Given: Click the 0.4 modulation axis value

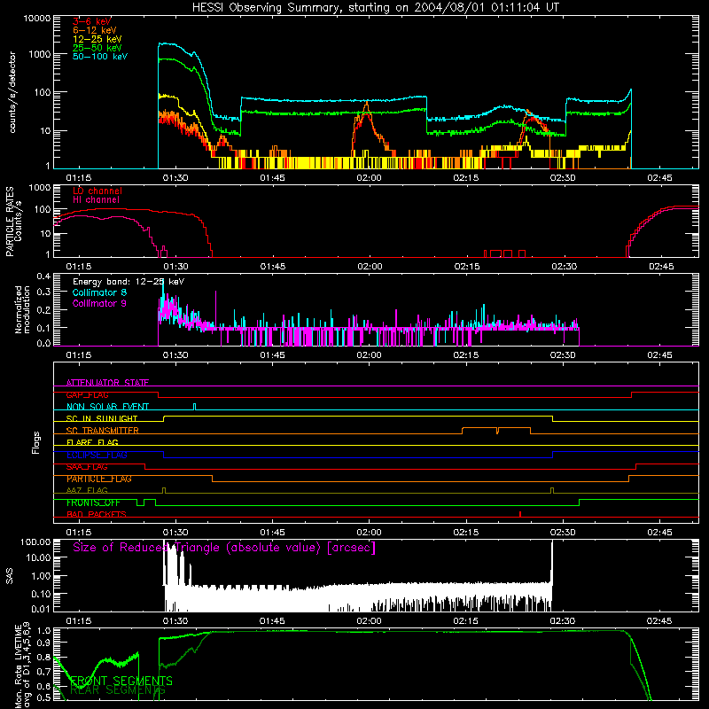Looking at the screenshot, I should coord(43,277).
